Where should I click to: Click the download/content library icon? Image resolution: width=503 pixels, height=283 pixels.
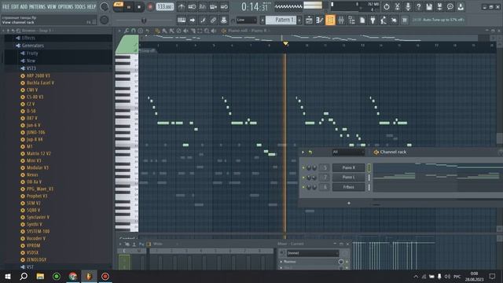461,7
